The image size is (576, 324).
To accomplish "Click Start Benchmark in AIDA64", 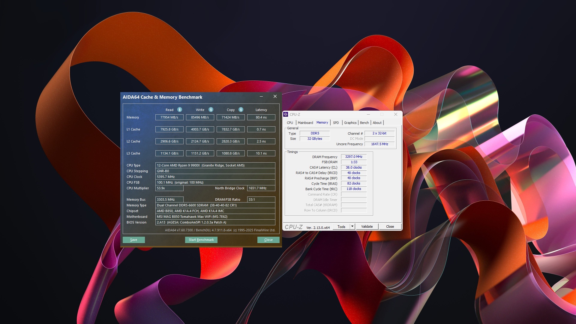I will (201, 240).
